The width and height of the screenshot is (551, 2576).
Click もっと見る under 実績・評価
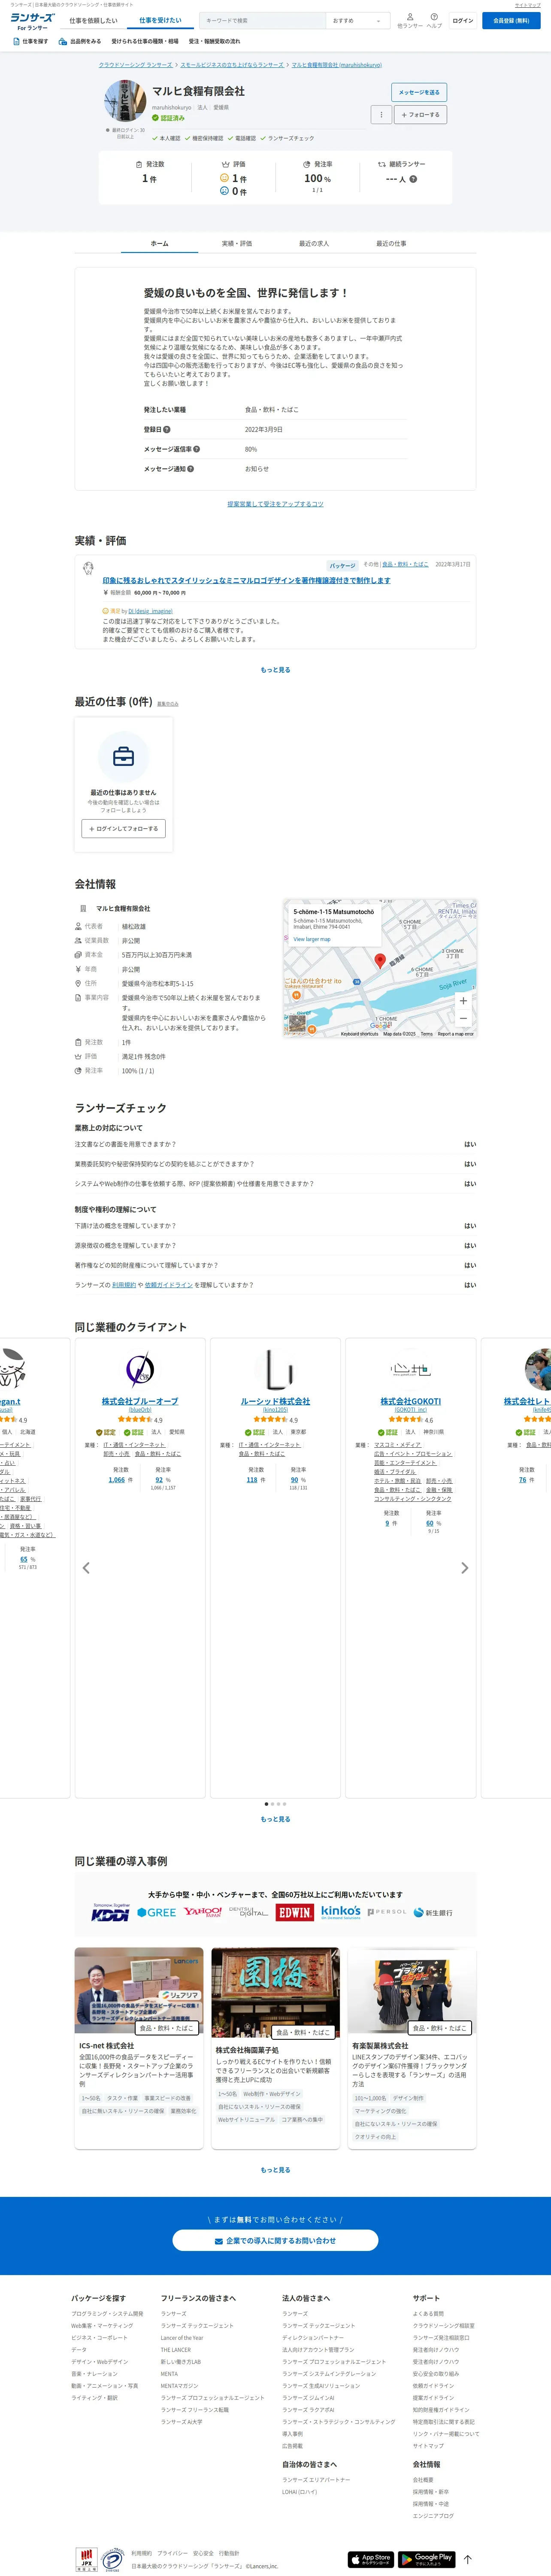click(x=275, y=670)
